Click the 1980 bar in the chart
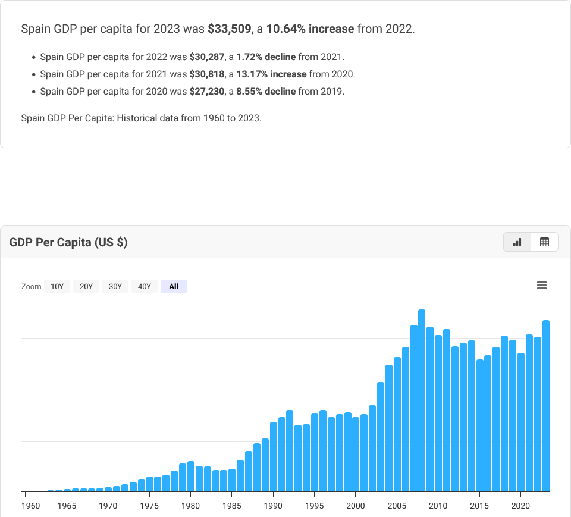 coord(191,477)
